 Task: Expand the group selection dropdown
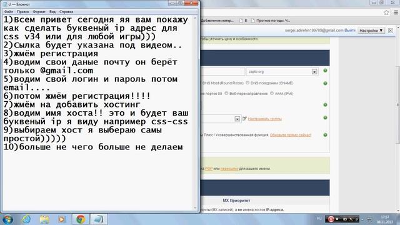tap(237, 119)
